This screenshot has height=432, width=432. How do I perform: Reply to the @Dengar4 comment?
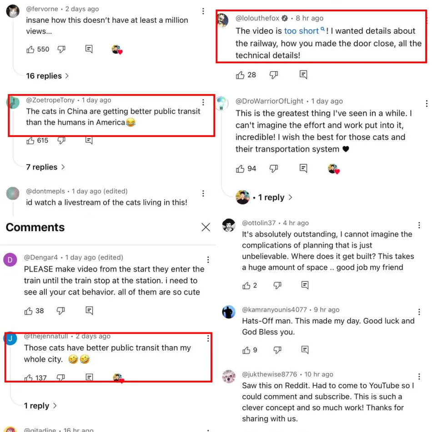tap(89, 311)
